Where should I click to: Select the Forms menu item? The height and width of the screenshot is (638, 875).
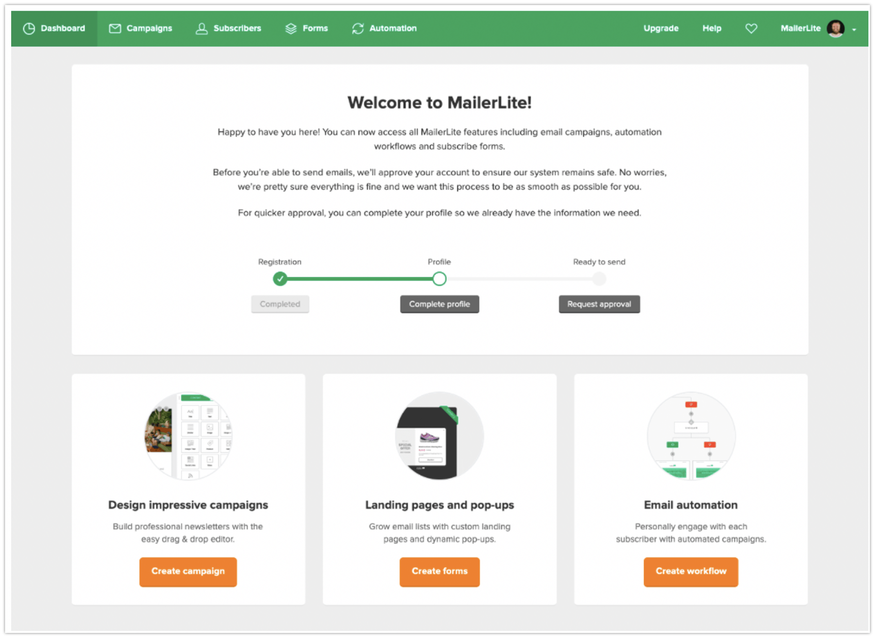(x=306, y=28)
